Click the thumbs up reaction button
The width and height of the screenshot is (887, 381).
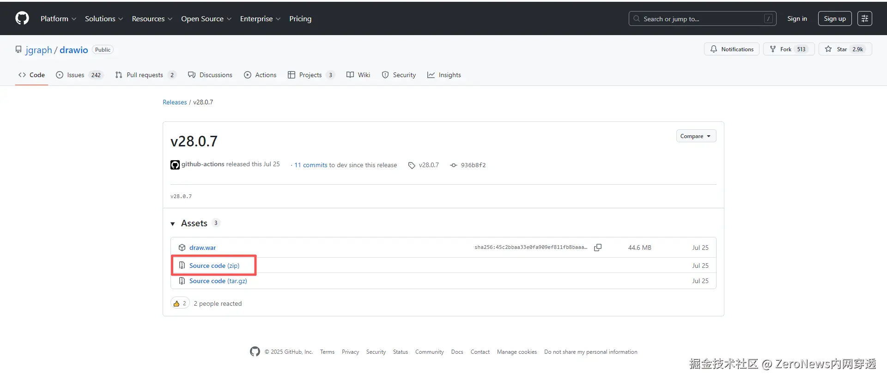[x=180, y=303]
